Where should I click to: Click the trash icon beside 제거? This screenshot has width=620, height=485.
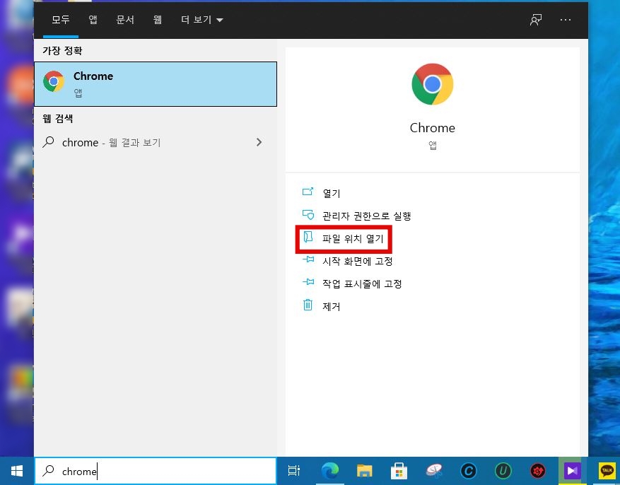coord(308,305)
